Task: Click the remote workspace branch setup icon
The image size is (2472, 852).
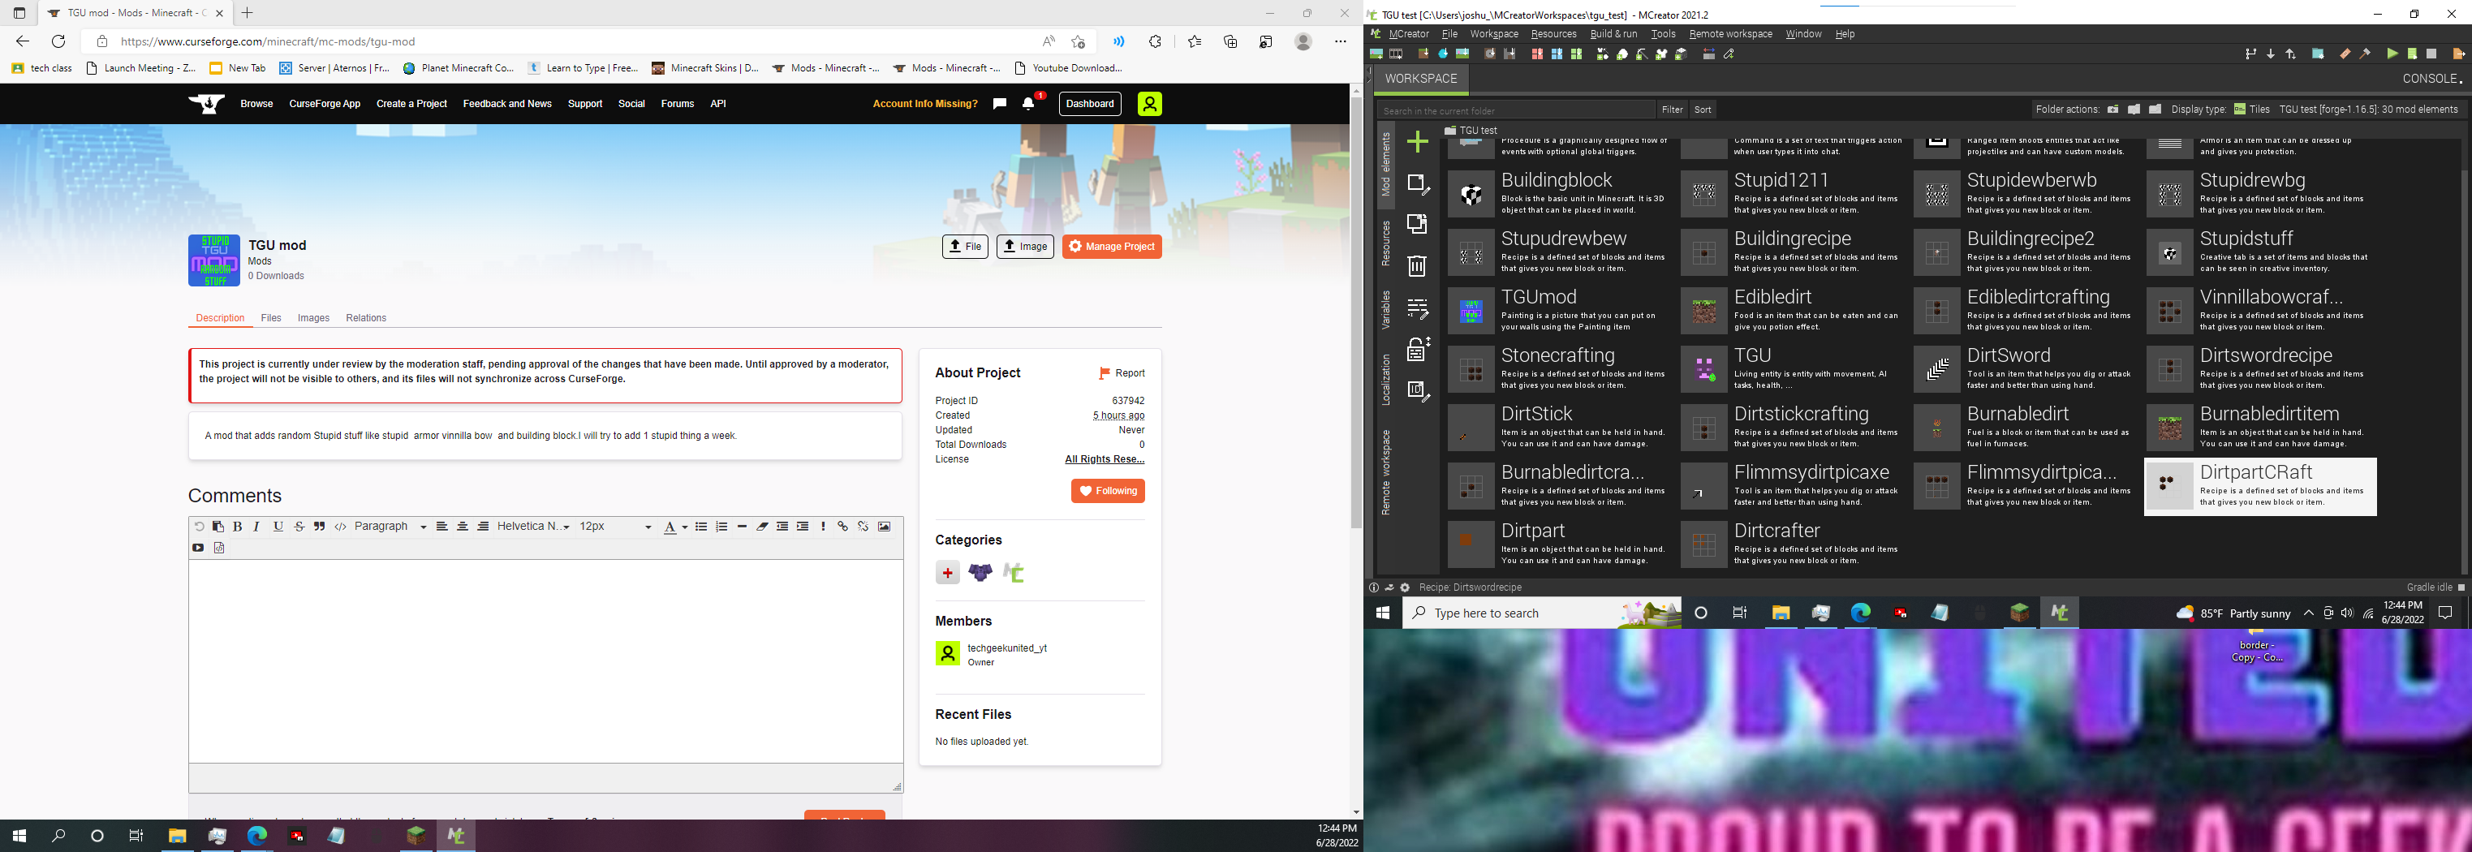Action: [x=2250, y=54]
